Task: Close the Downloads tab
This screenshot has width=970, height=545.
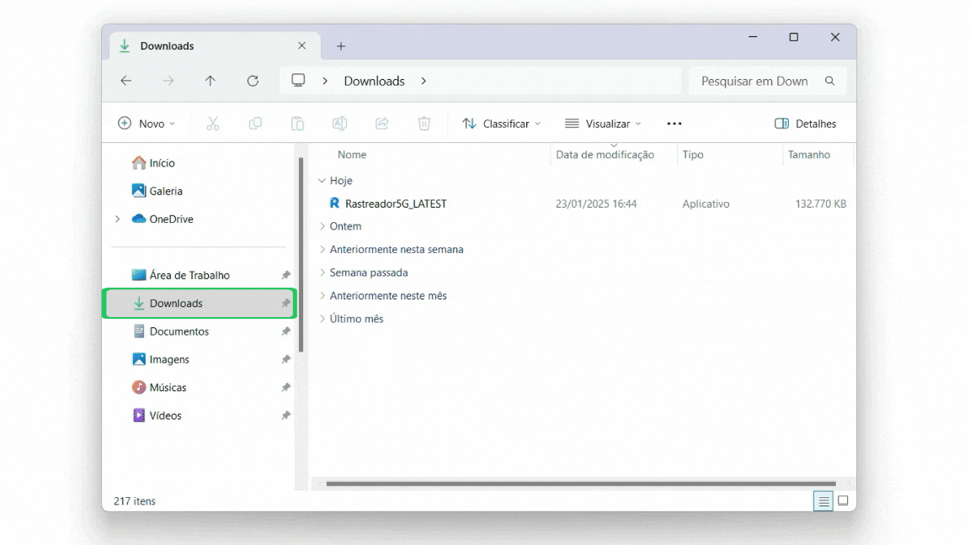Action: (x=302, y=45)
